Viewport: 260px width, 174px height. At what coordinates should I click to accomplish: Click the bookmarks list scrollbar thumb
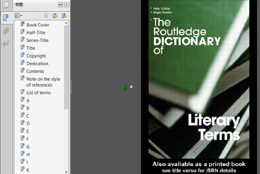point(66,67)
